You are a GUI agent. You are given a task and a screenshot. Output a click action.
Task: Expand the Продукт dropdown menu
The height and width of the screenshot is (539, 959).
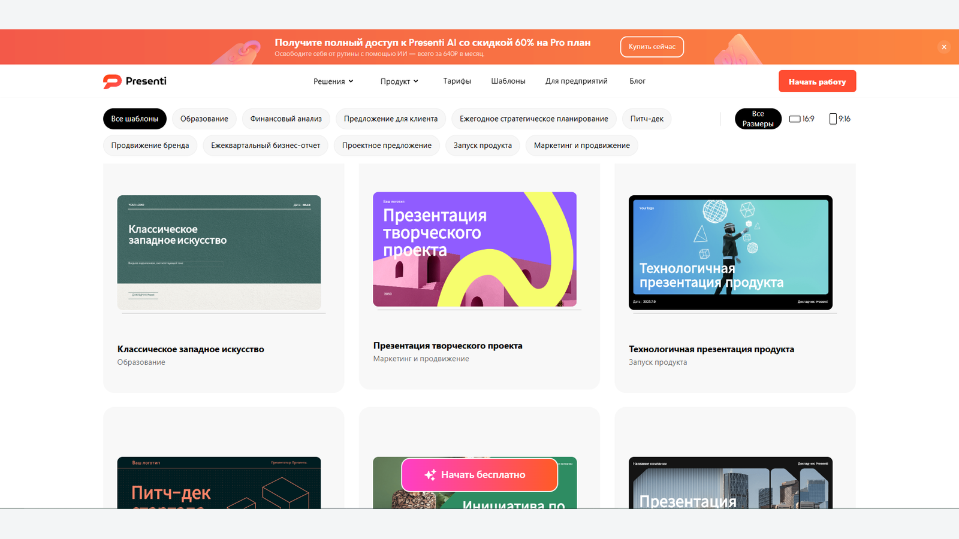(x=399, y=81)
